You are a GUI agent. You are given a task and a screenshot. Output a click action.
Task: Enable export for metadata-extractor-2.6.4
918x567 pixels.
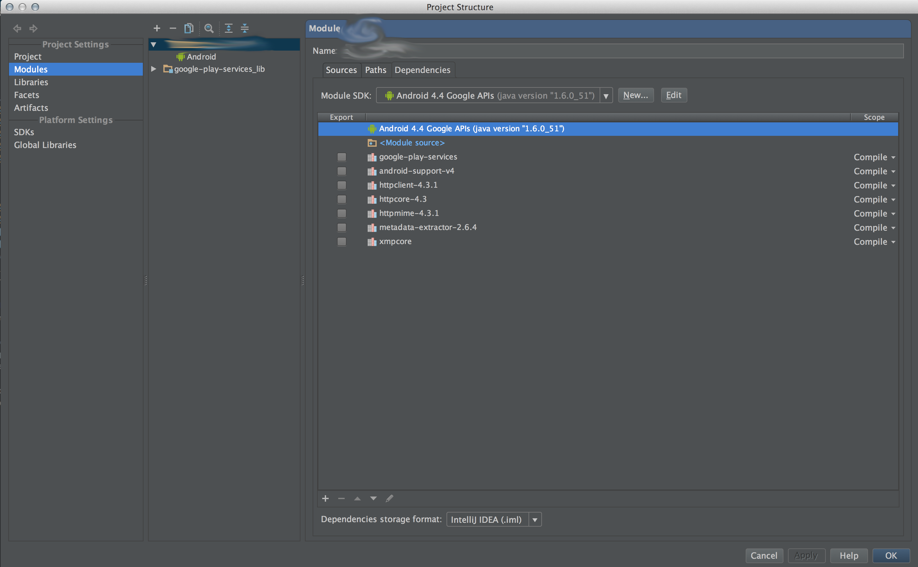pyautogui.click(x=341, y=227)
